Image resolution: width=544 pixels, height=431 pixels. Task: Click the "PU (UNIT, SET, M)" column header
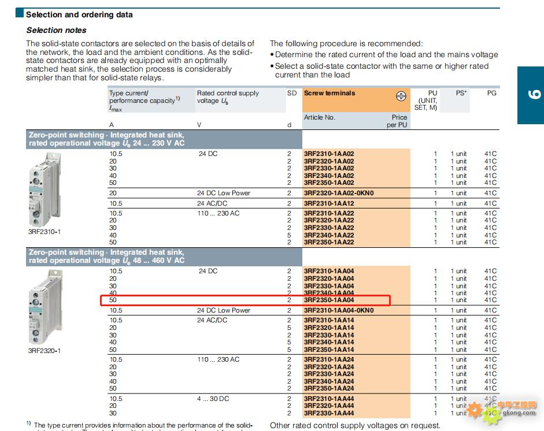click(x=425, y=100)
